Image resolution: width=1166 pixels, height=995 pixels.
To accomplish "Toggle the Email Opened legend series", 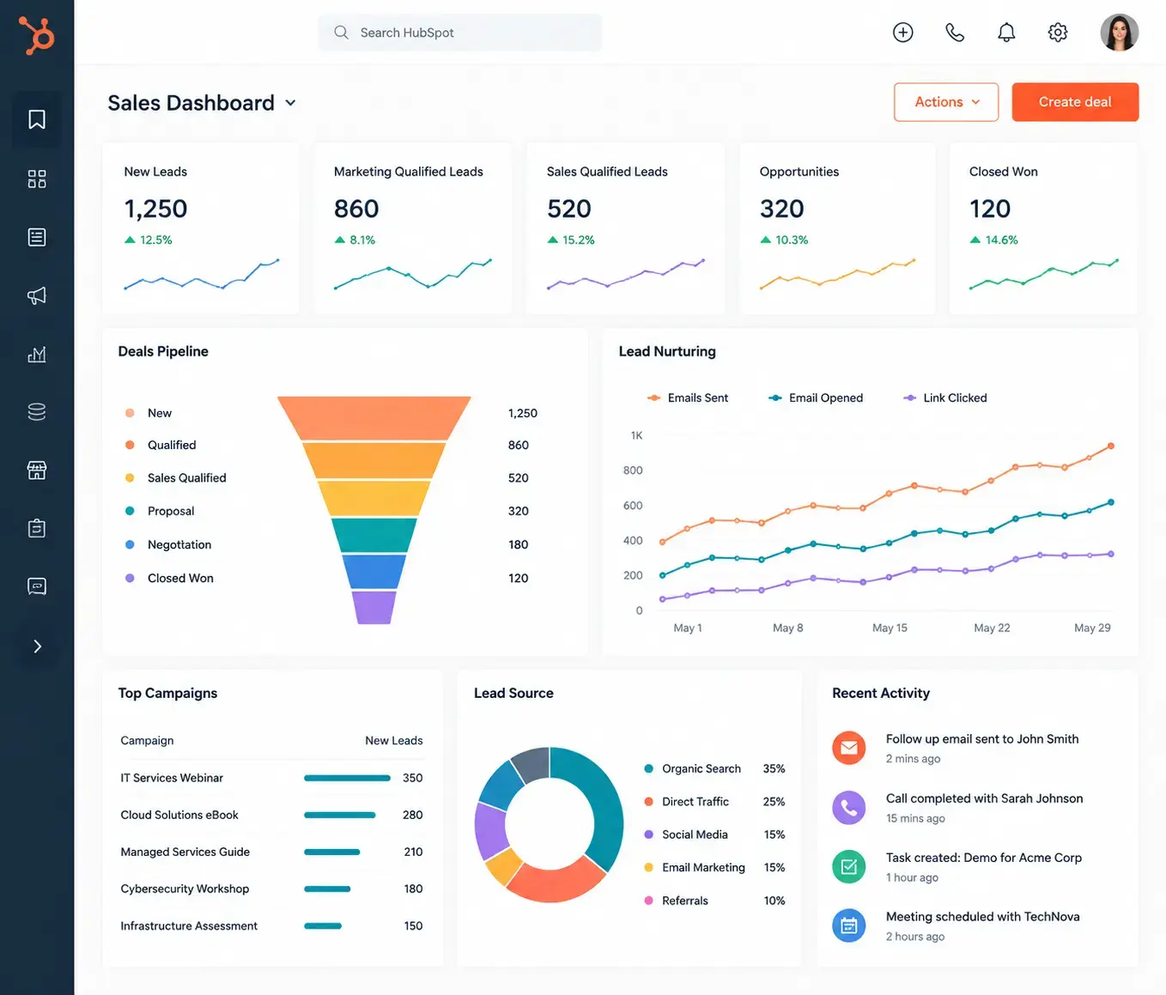I will click(816, 397).
